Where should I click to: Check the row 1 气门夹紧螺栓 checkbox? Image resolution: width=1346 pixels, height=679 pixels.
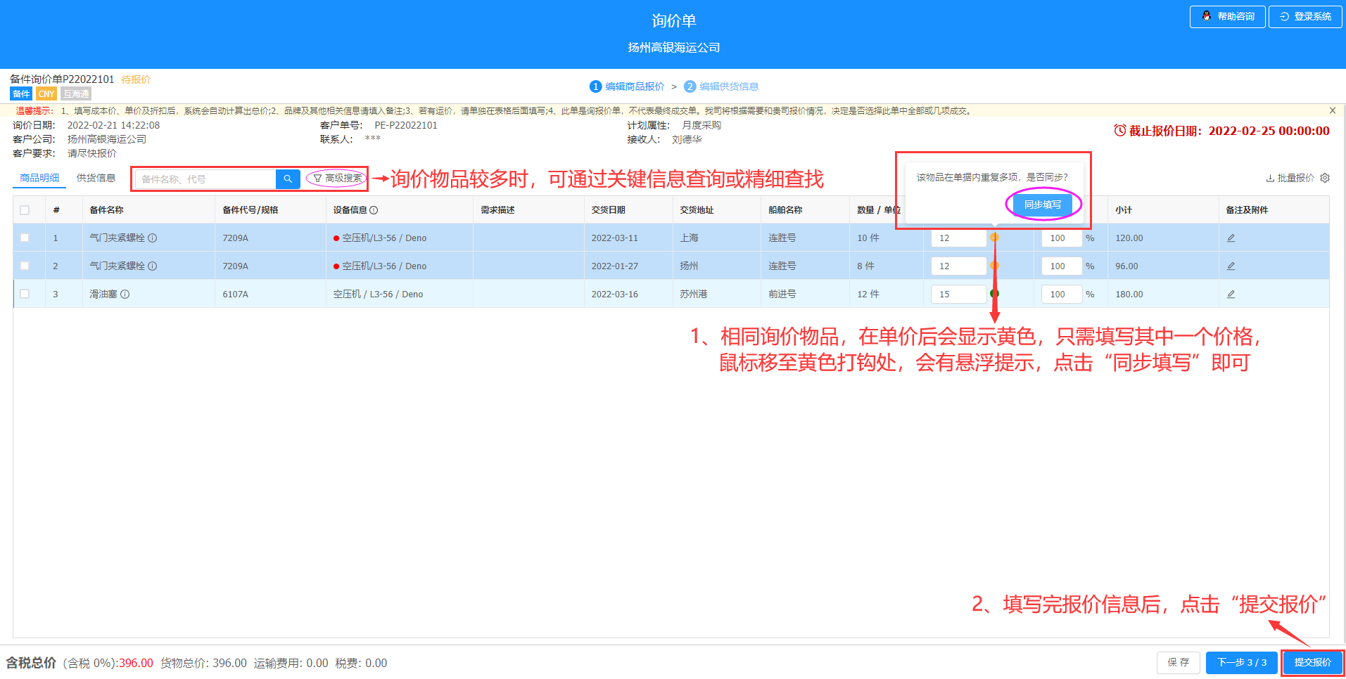click(x=25, y=238)
